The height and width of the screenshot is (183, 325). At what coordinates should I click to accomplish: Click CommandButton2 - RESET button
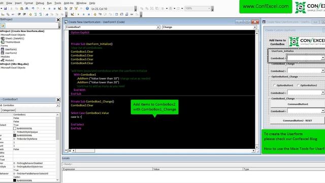pyautogui.click(x=297, y=120)
